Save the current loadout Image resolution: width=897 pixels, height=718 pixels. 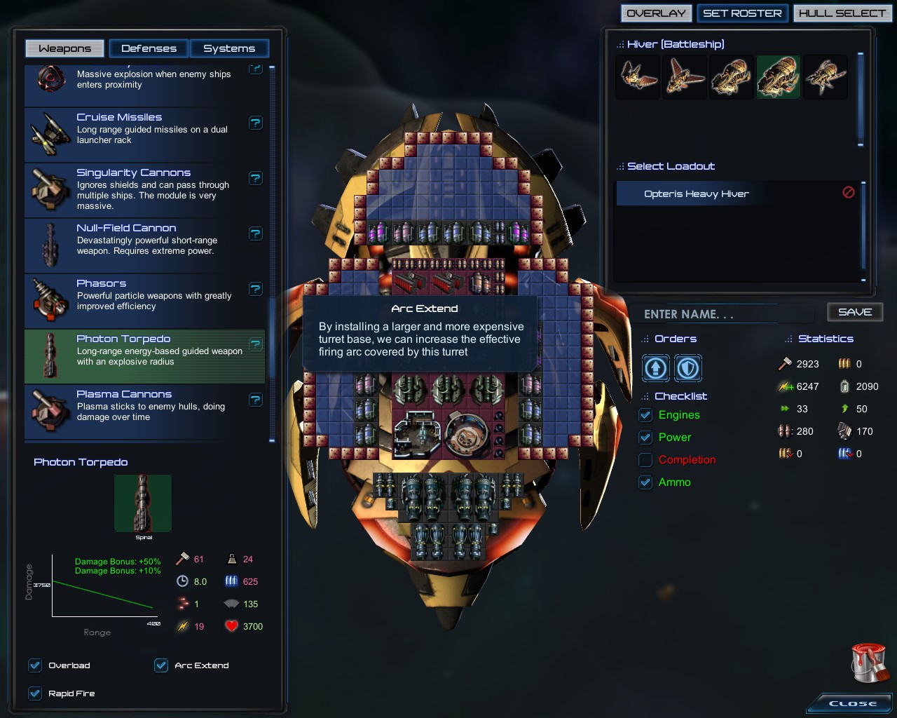click(855, 312)
